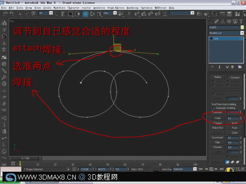246x184 pixels.
Task: Pick the Rectangular Selection Region tool
Action: coord(70,14)
